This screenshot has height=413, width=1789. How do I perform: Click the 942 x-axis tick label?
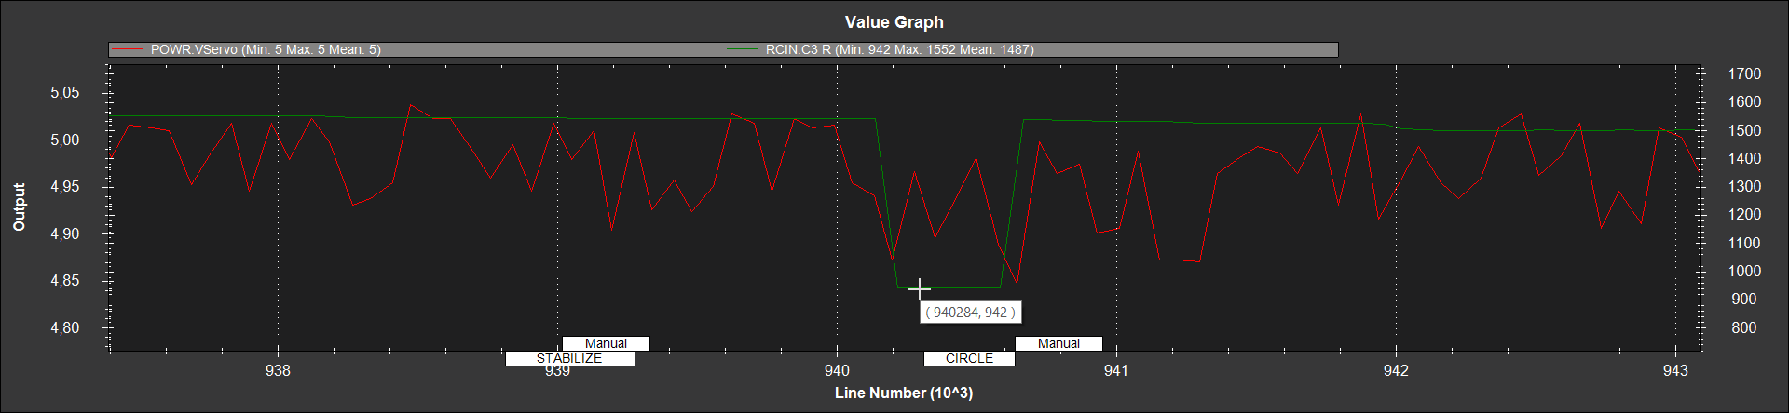point(1396,370)
